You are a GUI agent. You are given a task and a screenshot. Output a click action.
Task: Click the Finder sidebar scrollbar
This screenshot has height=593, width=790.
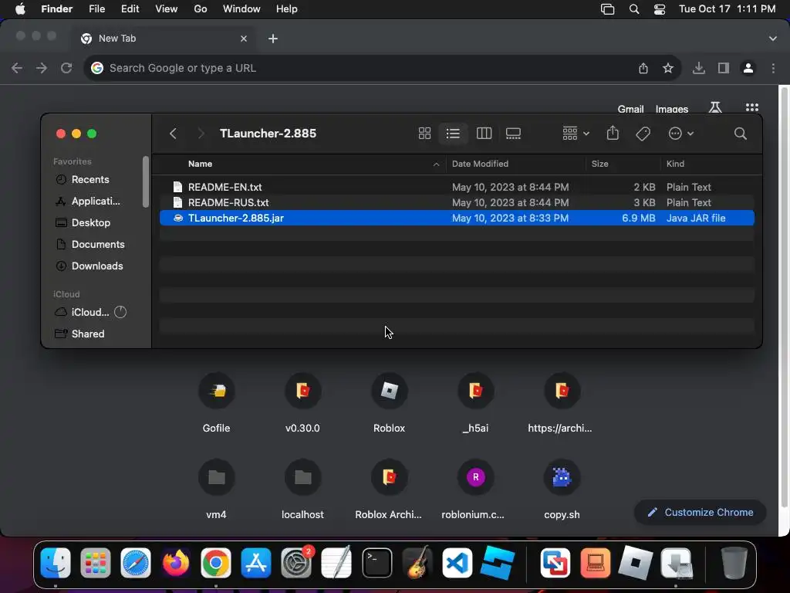coord(146,181)
